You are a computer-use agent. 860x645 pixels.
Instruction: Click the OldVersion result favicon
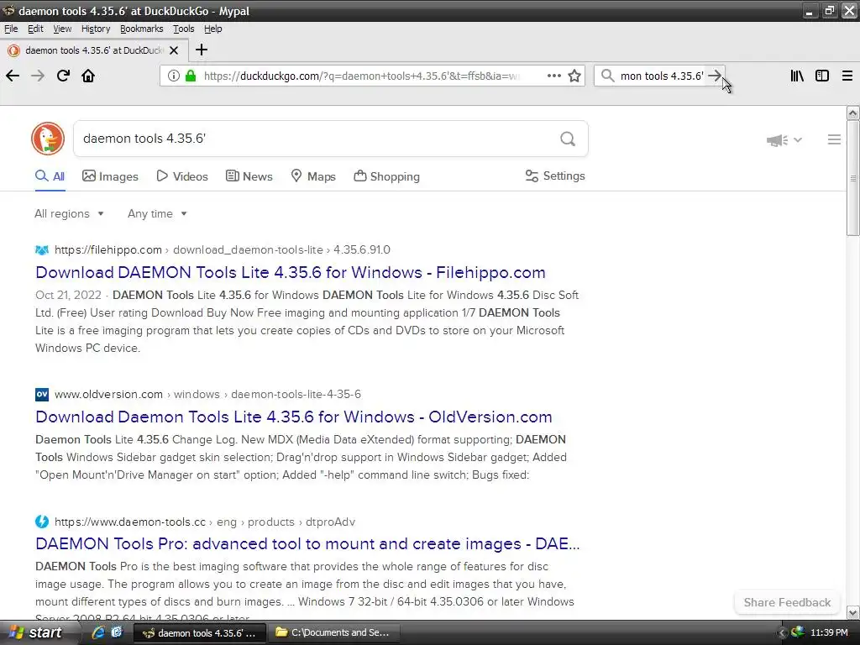coord(42,395)
